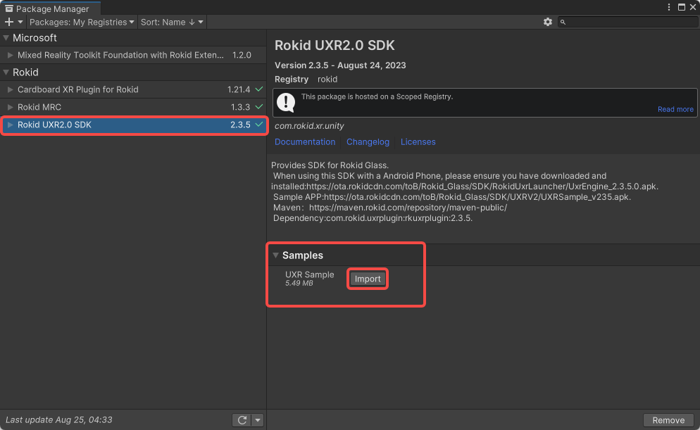Select the Rokid UXR2.0 SDK package row
The image size is (700, 430).
point(133,125)
